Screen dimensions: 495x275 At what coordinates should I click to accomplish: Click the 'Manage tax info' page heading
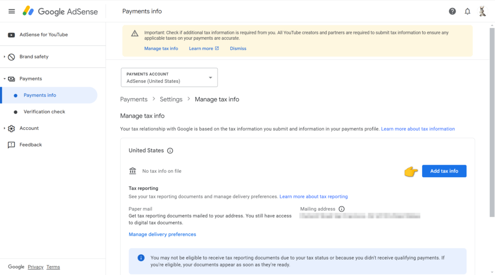pos(143,116)
